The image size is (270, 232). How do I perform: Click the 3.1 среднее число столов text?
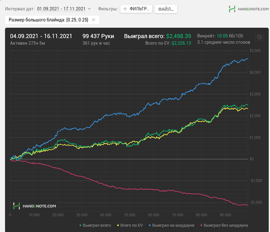pyautogui.click(x=223, y=42)
